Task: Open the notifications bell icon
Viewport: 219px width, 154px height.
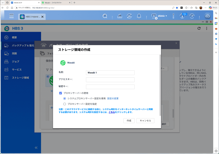Action: [139, 16]
